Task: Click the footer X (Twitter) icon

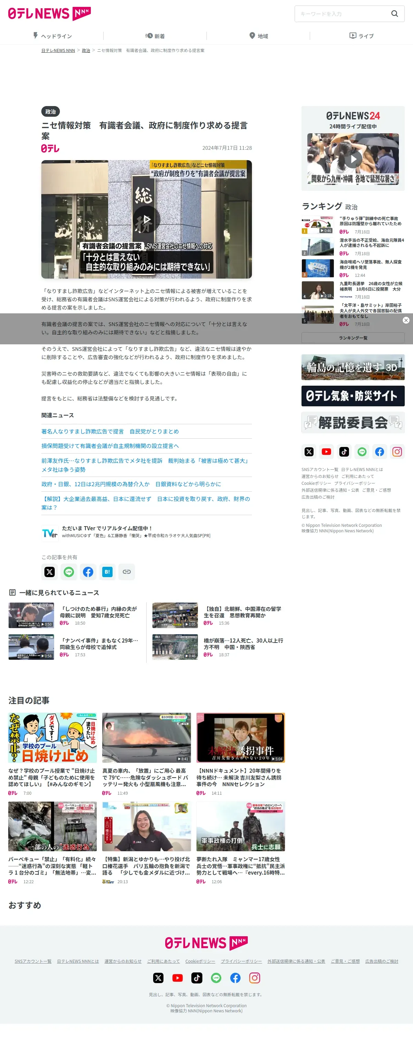Action: [x=158, y=977]
